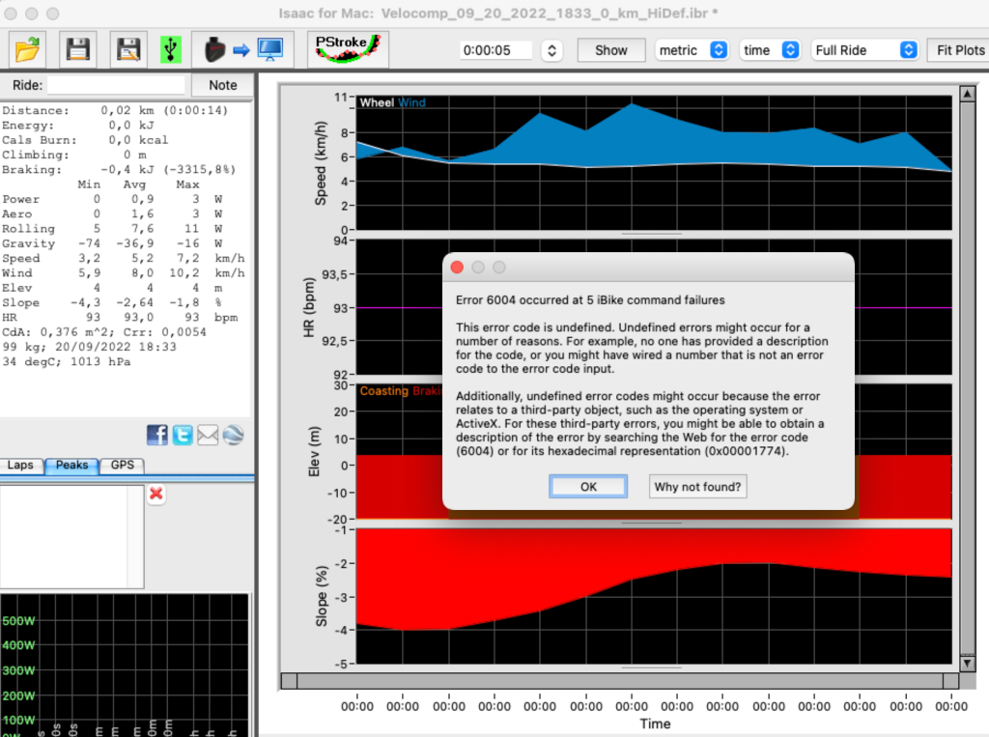This screenshot has width=989, height=737.
Task: Click the Ride name input field
Action: click(116, 85)
